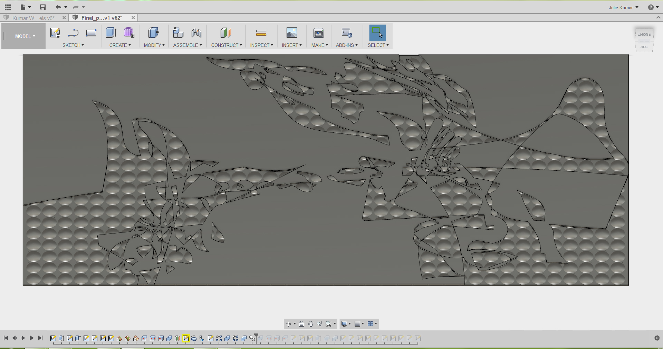663x349 pixels.
Task: Expand the ASSEMBLE dropdown menu
Action: tap(188, 45)
